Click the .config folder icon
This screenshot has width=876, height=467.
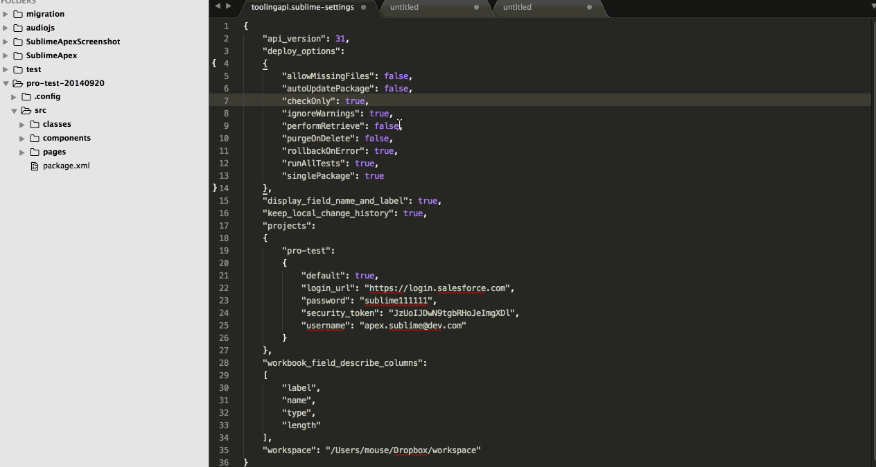point(26,96)
